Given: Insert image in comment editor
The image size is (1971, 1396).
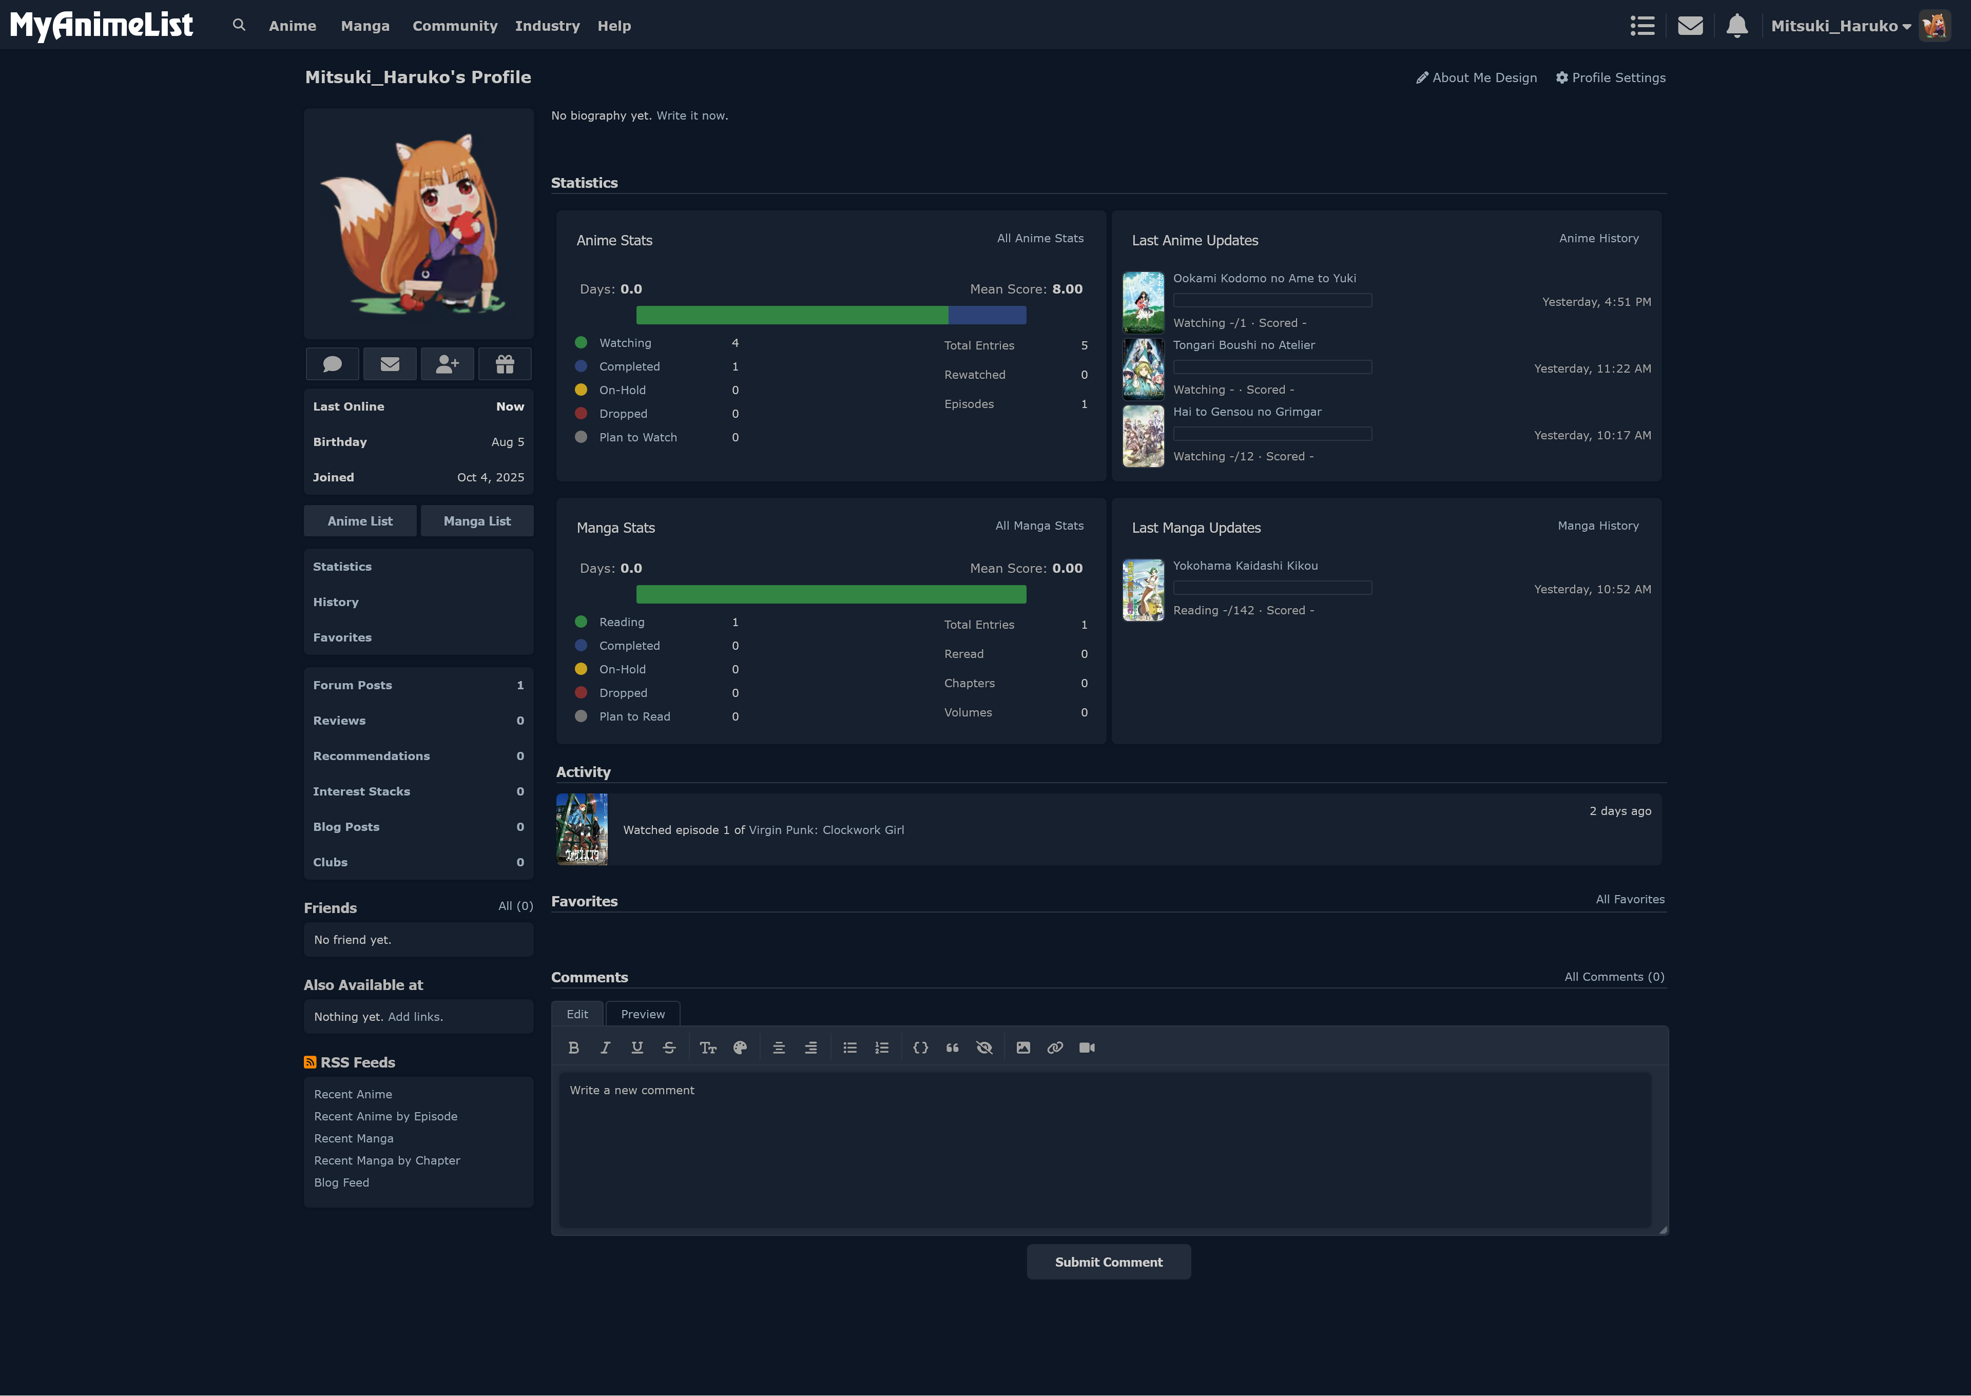Looking at the screenshot, I should click(x=1023, y=1047).
